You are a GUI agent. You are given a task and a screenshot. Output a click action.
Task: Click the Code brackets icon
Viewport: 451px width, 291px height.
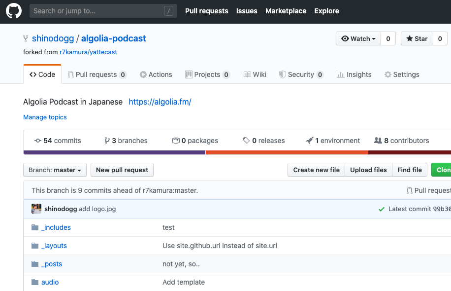point(33,74)
